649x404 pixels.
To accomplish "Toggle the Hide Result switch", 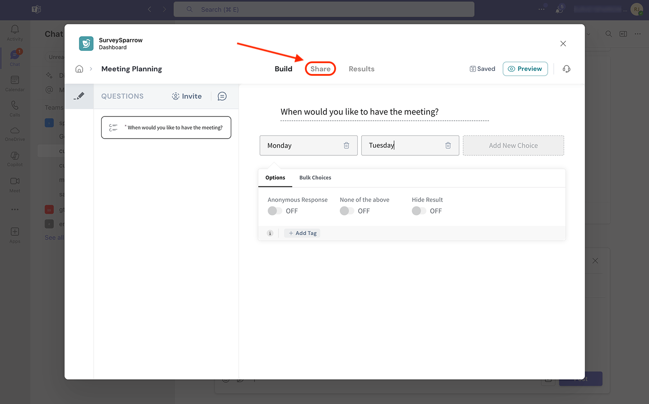I will (419, 211).
